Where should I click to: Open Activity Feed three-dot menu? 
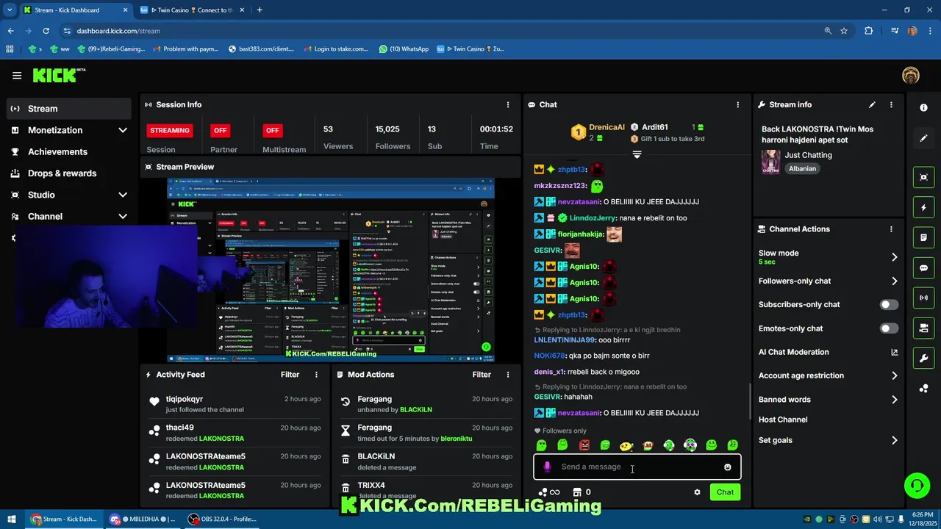click(x=316, y=375)
